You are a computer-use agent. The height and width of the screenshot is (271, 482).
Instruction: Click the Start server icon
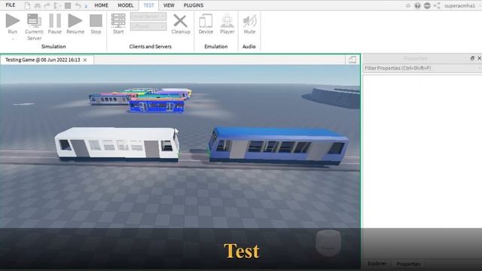coord(118,23)
